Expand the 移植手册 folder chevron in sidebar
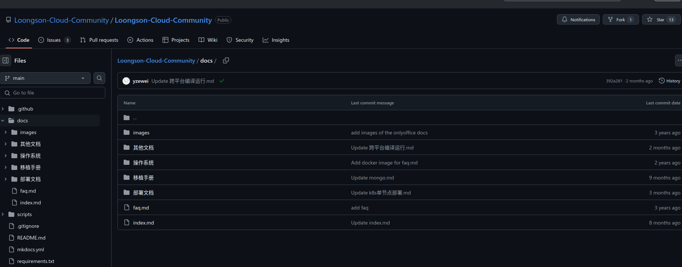 coord(6,167)
